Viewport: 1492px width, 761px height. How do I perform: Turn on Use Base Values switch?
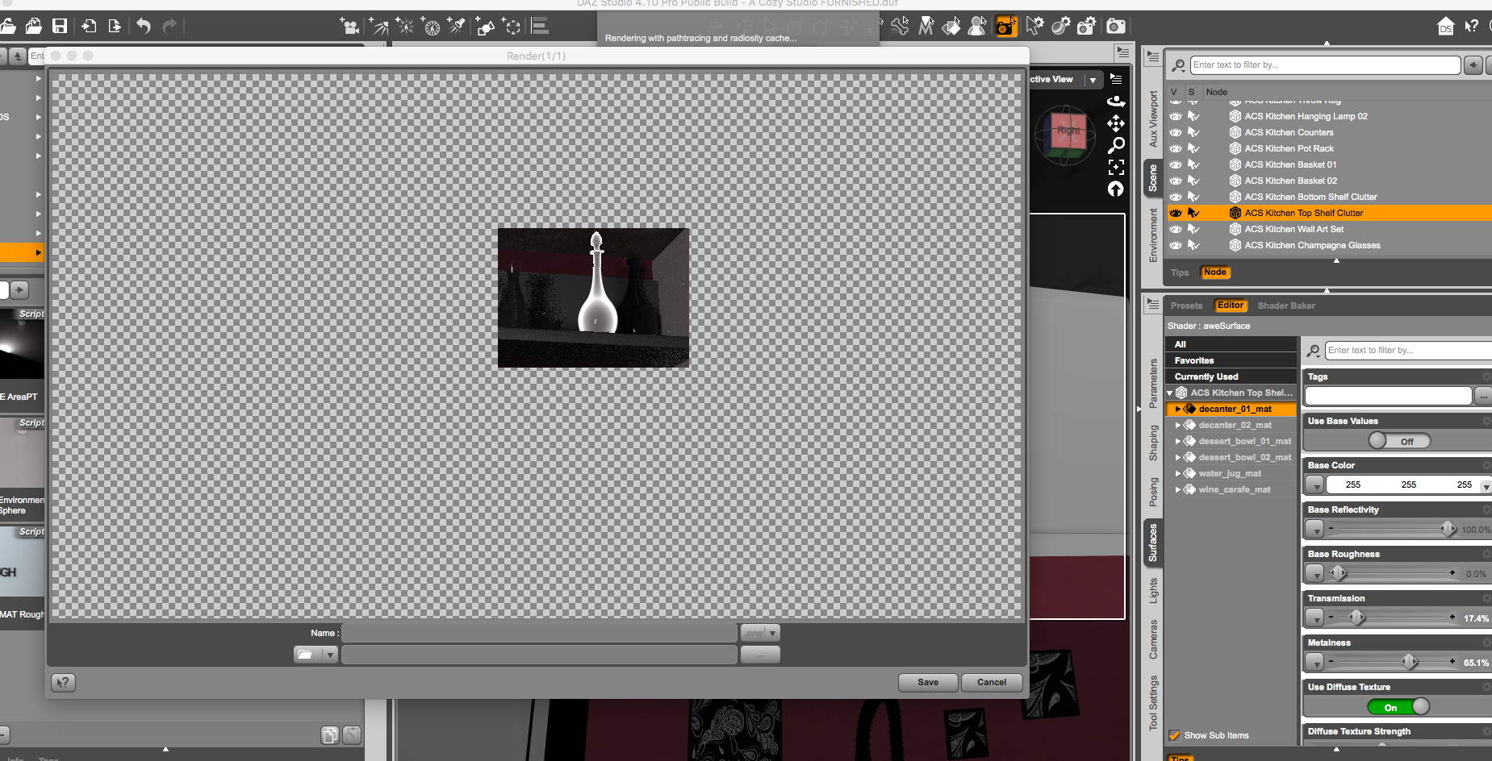[1399, 441]
